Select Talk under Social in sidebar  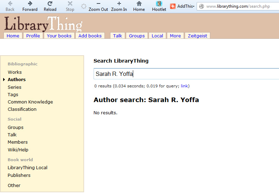(12, 135)
